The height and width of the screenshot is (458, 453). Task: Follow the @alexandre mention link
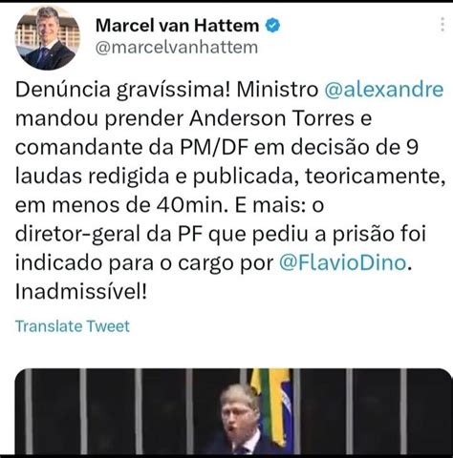(x=384, y=90)
